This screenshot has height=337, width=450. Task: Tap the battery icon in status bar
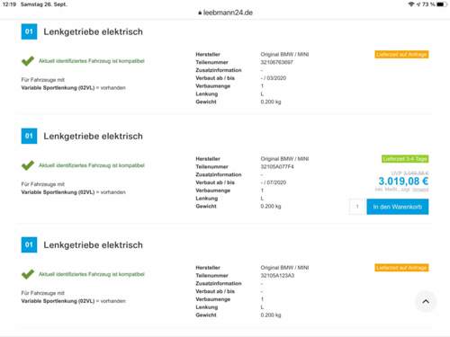442,4
